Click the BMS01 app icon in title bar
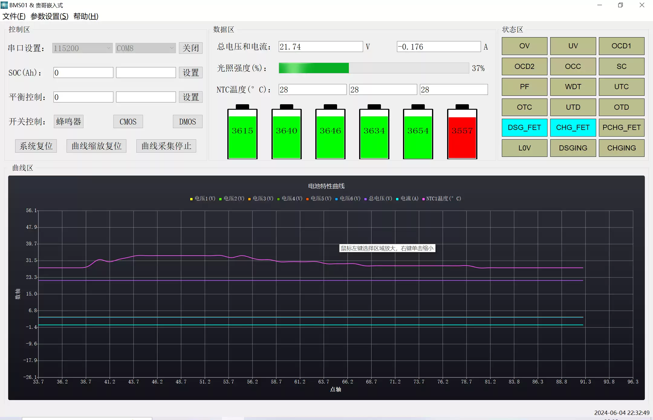This screenshot has width=653, height=420. (x=4, y=5)
